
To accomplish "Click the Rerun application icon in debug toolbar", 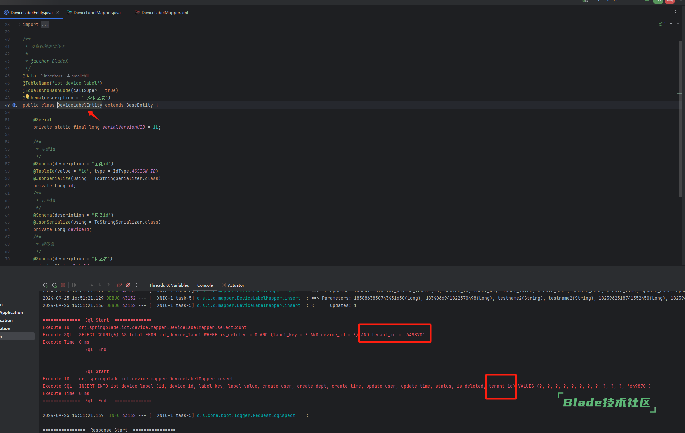I will pyautogui.click(x=46, y=285).
